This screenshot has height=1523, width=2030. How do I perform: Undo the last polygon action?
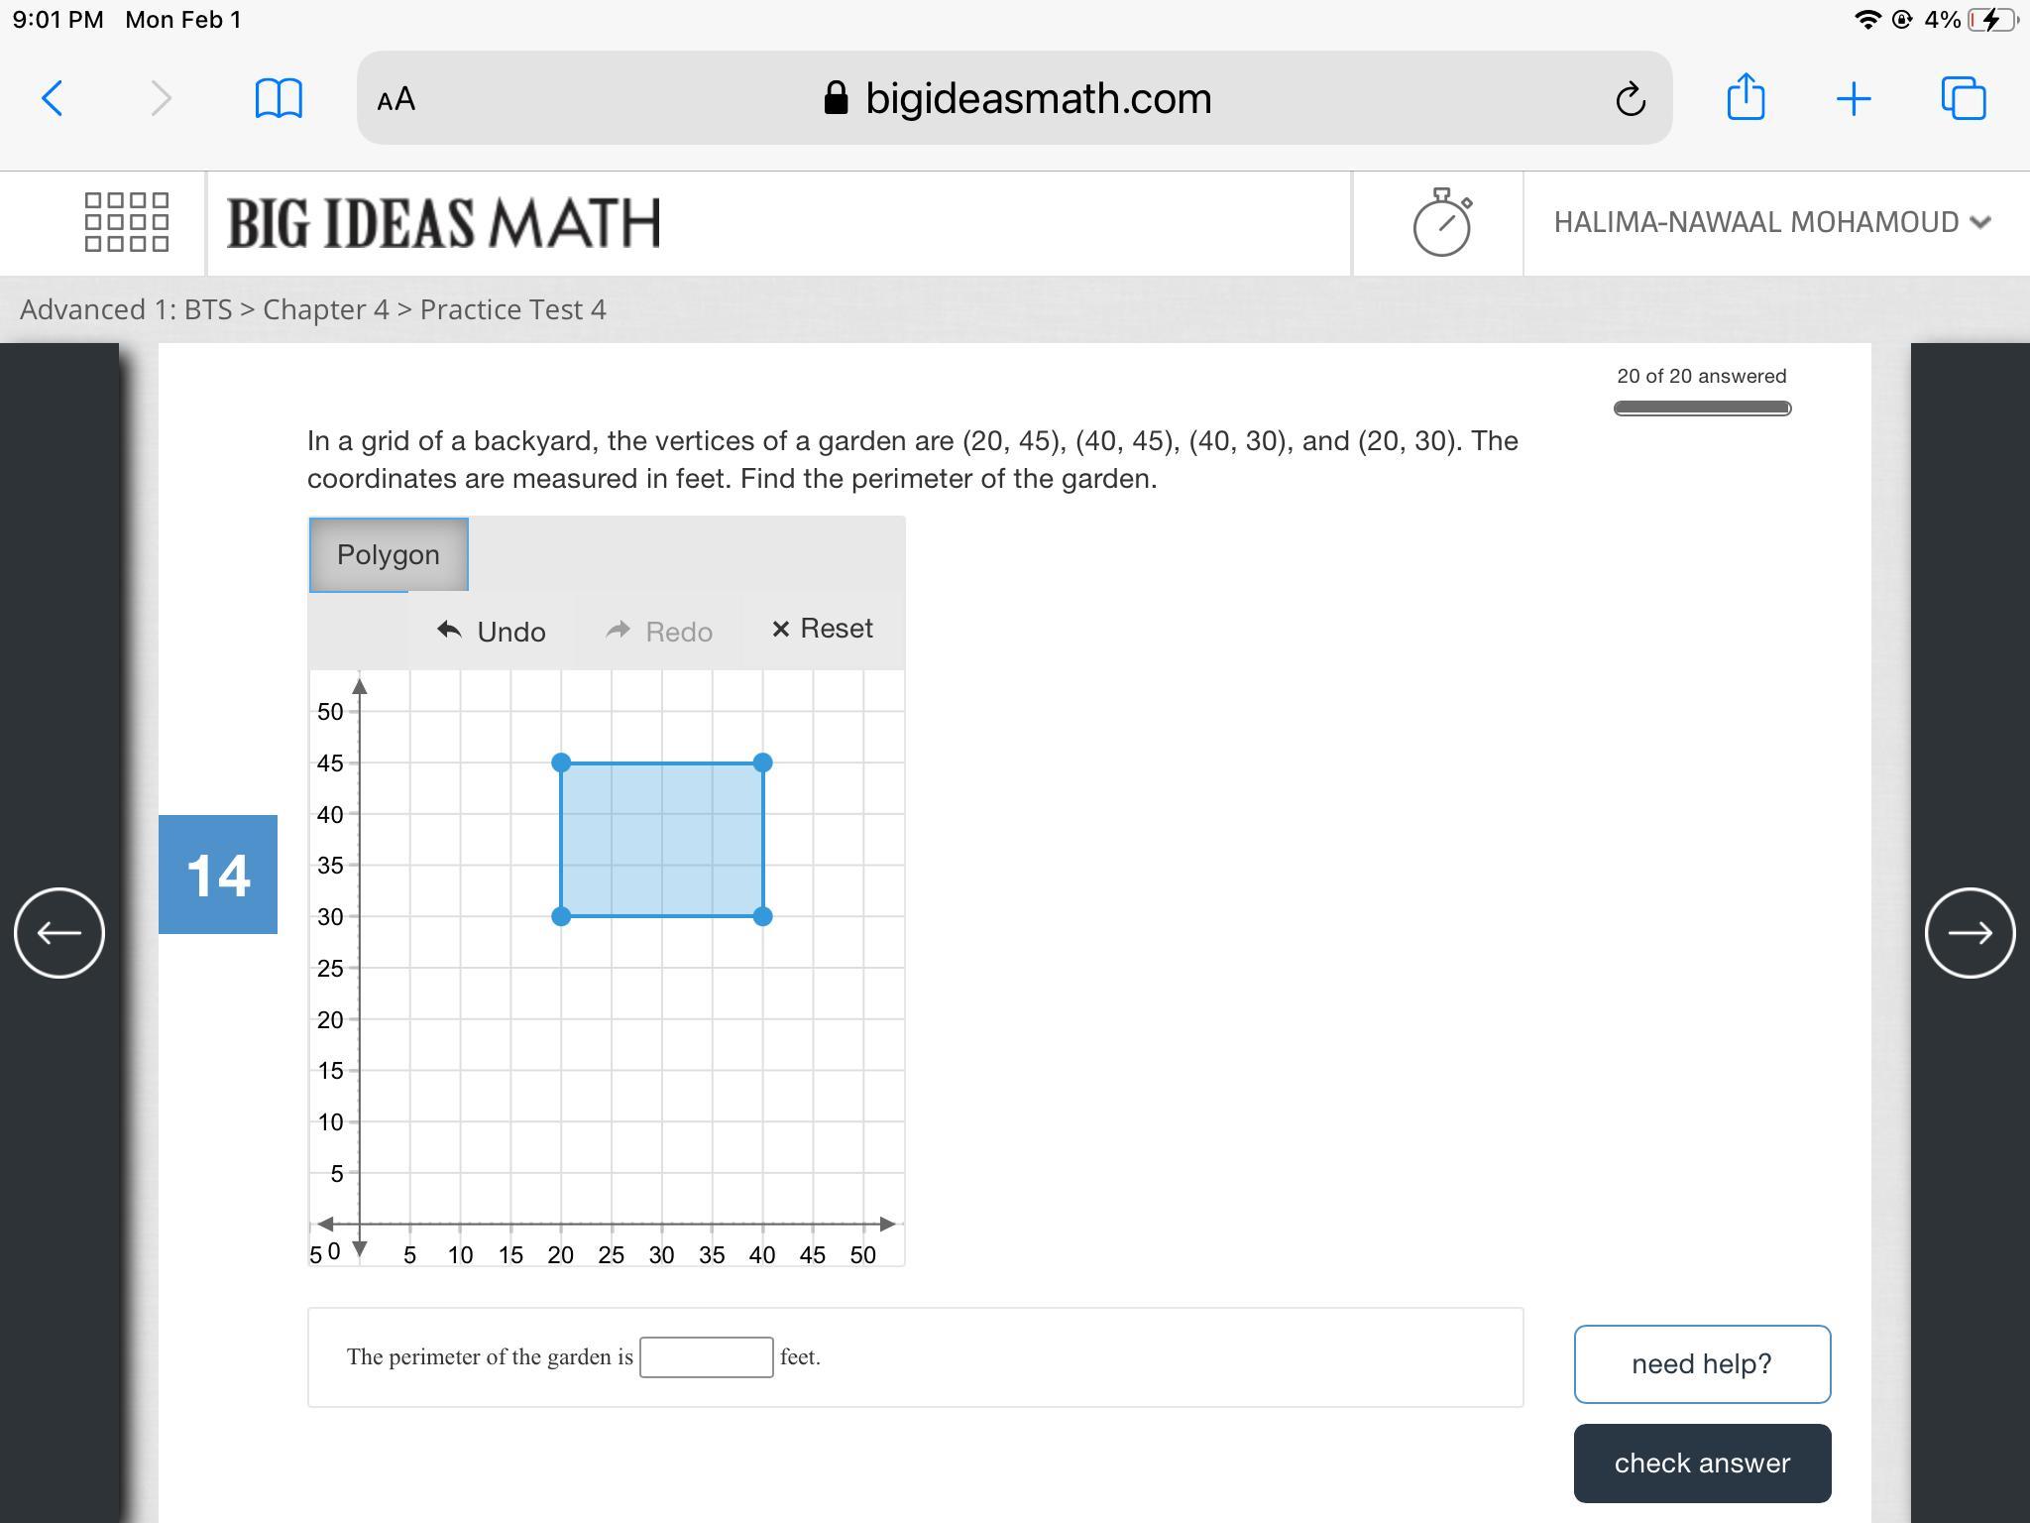click(x=492, y=631)
